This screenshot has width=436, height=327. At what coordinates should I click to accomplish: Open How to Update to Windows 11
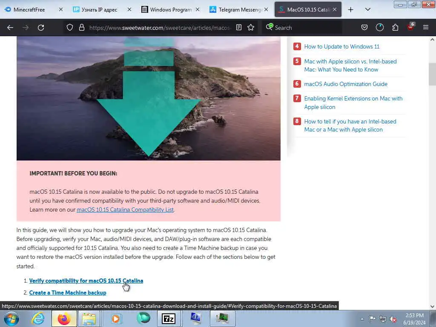pyautogui.click(x=342, y=46)
